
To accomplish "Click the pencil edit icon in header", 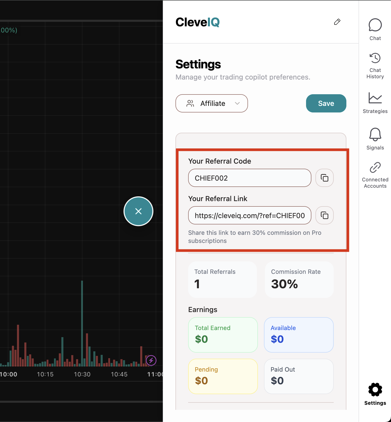I will pos(337,22).
